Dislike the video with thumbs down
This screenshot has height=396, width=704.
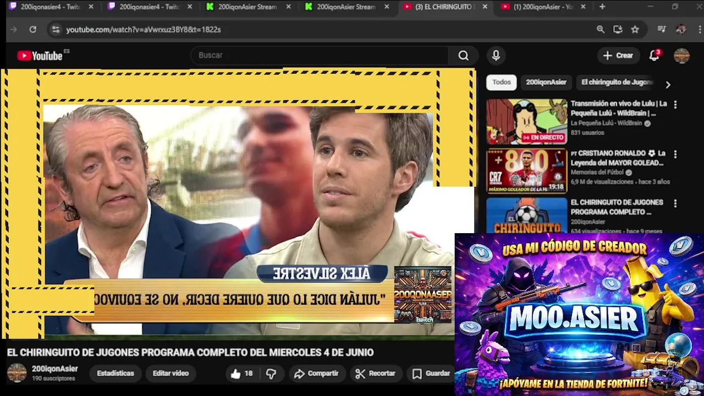point(271,373)
